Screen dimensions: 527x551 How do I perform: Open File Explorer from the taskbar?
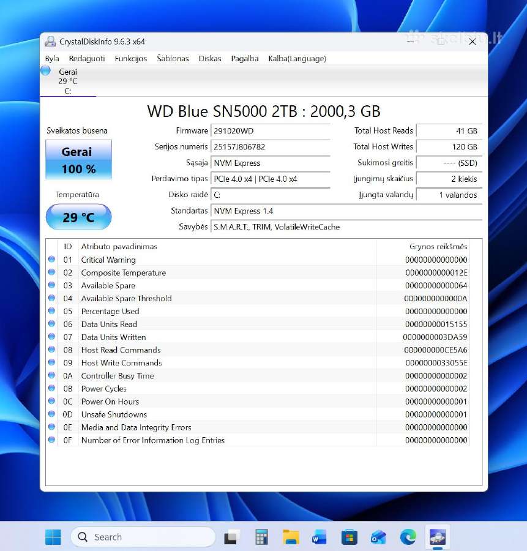(291, 537)
